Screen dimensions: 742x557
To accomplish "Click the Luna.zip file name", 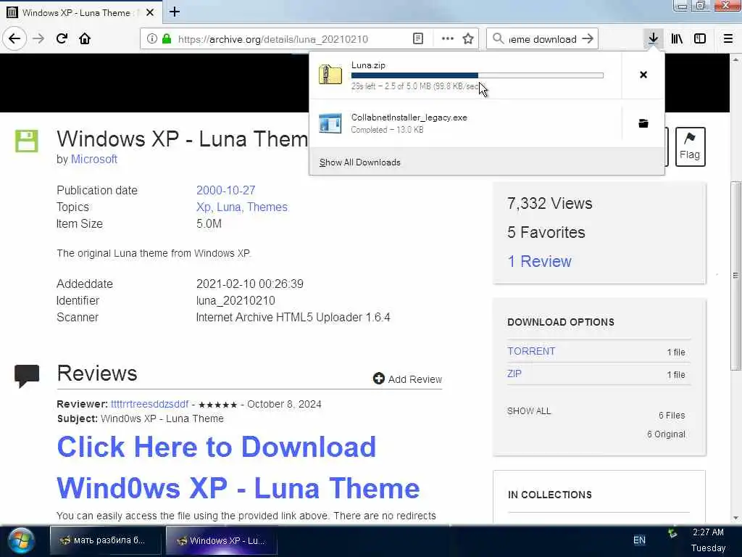I will point(368,65).
